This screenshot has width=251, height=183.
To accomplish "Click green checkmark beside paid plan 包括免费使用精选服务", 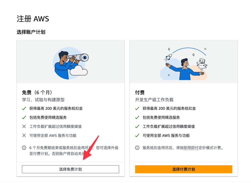I will pos(137,118).
